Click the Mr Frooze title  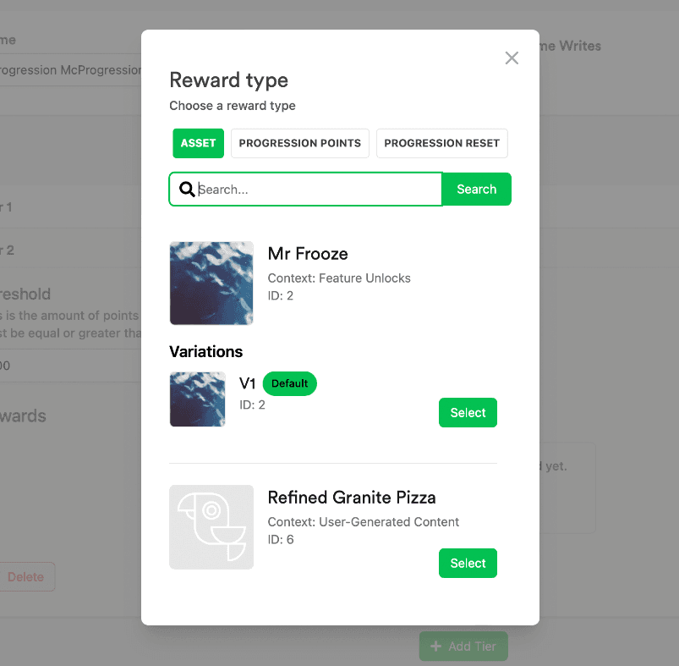308,254
